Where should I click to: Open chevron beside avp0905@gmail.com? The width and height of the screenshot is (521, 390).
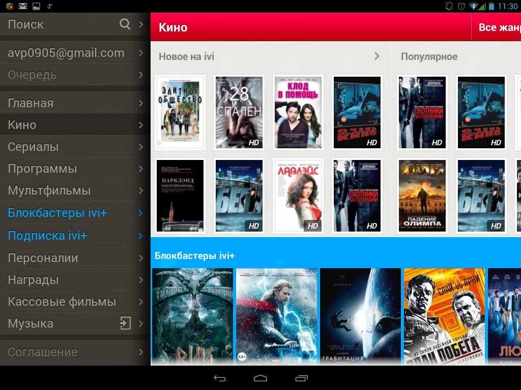[x=141, y=53]
